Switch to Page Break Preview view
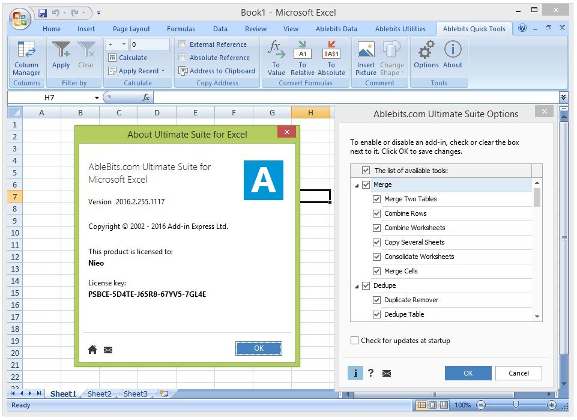This screenshot has width=577, height=420. pos(444,405)
